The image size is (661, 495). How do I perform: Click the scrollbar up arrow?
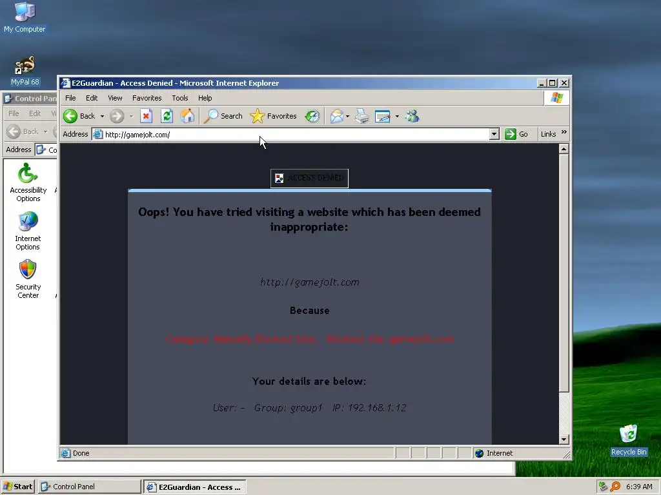coord(564,149)
